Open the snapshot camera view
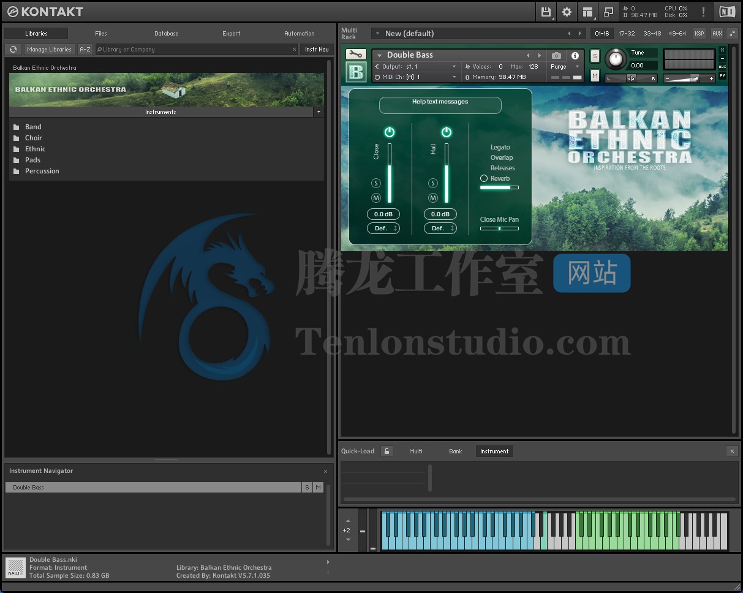 point(556,56)
